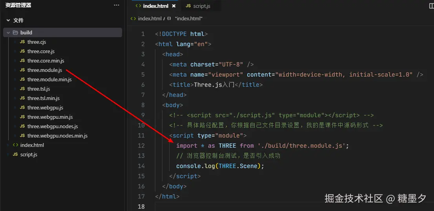This screenshot has height=211, width=434.
Task: Place cursor in the DOCTYPE html line
Action: point(181,34)
